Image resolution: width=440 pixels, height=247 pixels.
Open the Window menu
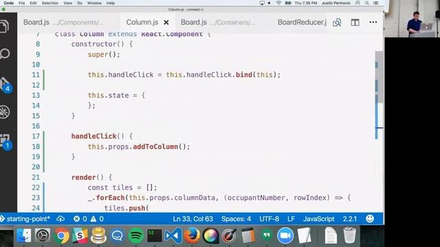pos(94,3)
